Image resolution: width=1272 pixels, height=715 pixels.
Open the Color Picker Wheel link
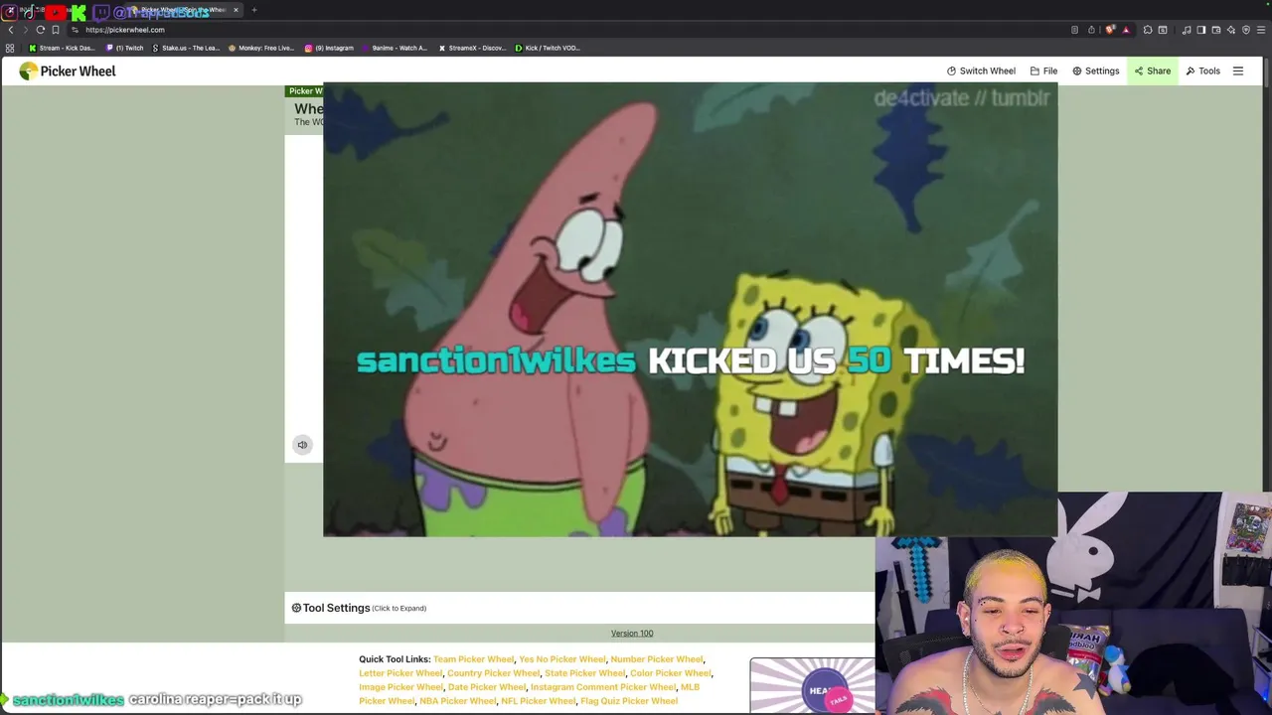click(671, 673)
